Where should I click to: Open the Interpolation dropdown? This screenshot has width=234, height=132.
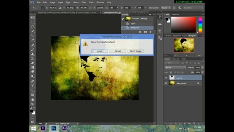[x=166, y=8]
